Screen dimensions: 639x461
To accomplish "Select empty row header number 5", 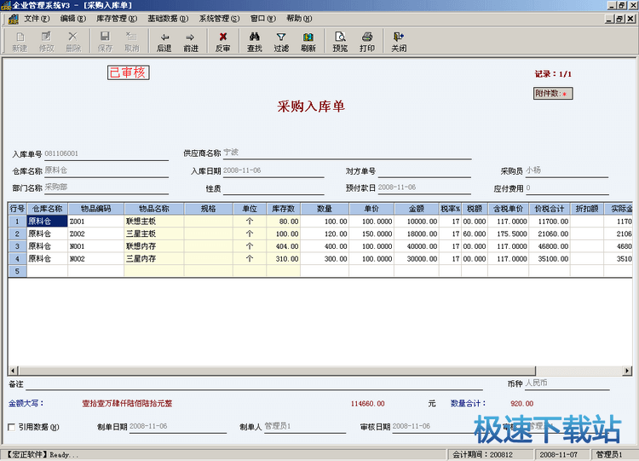I will click(x=17, y=271).
